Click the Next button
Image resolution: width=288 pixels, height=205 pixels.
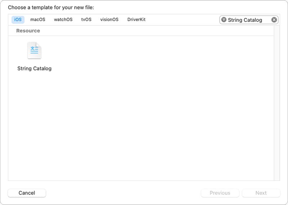tap(261, 193)
